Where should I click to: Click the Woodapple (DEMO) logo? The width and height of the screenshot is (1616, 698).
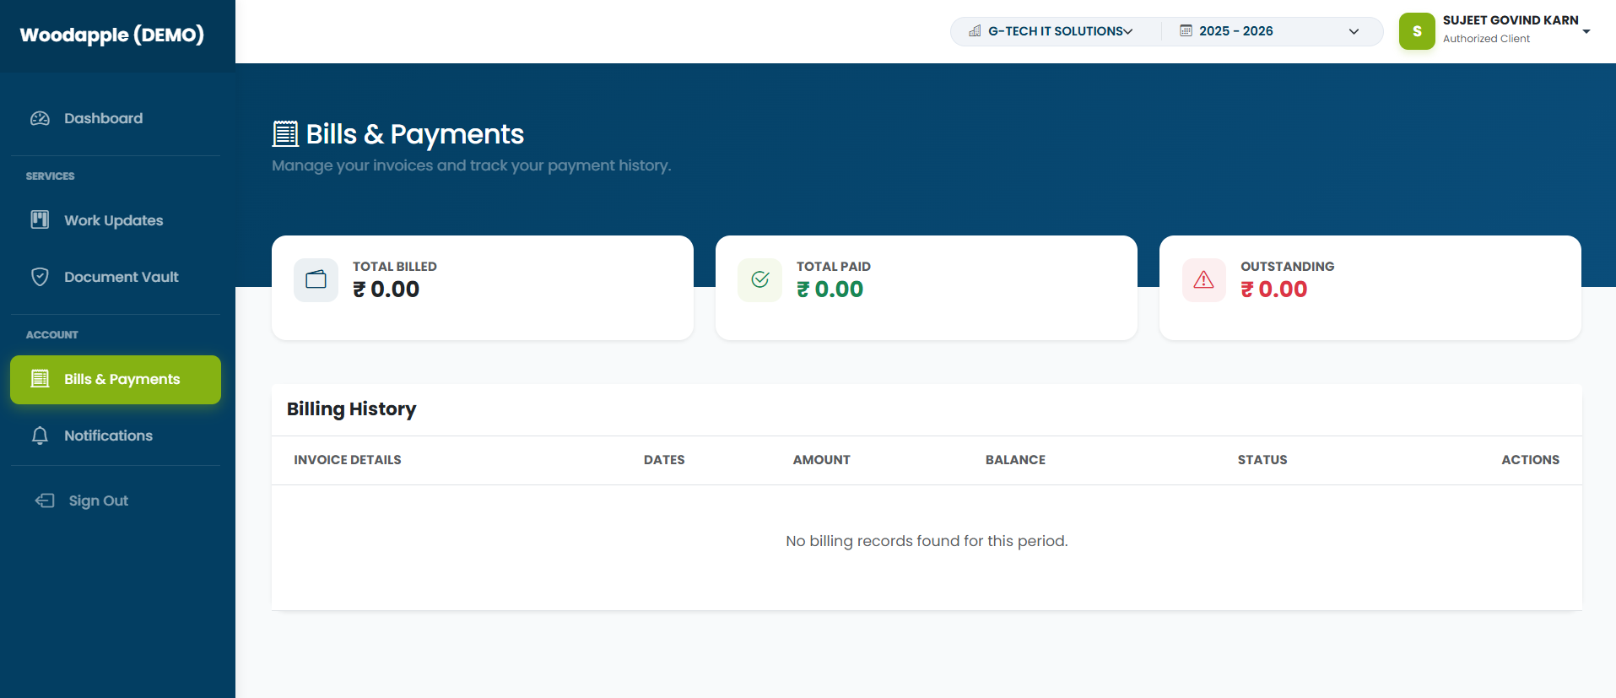[x=112, y=35]
